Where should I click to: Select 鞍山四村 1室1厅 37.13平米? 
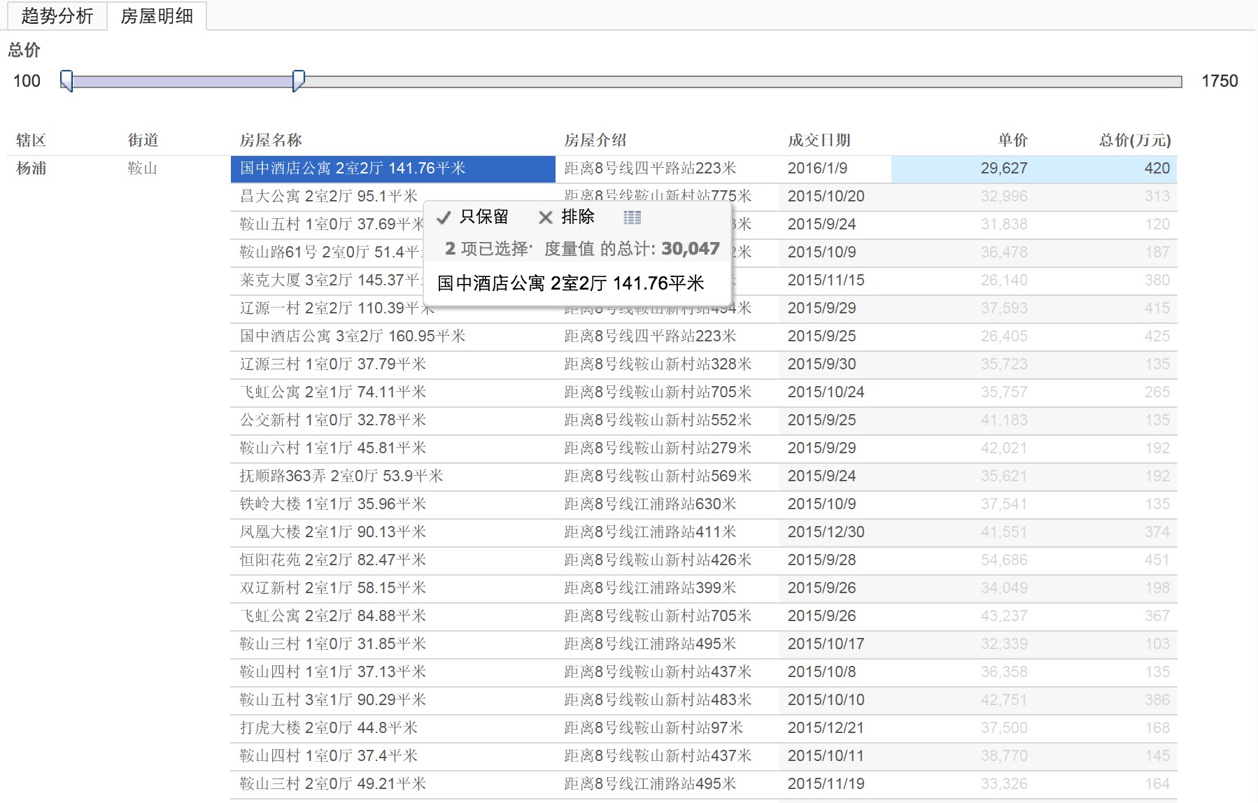pyautogui.click(x=333, y=671)
